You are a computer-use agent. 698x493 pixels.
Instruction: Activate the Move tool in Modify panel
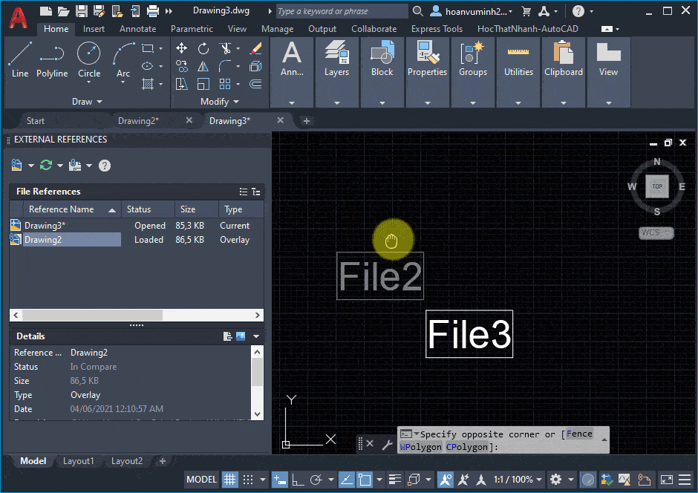[x=181, y=47]
